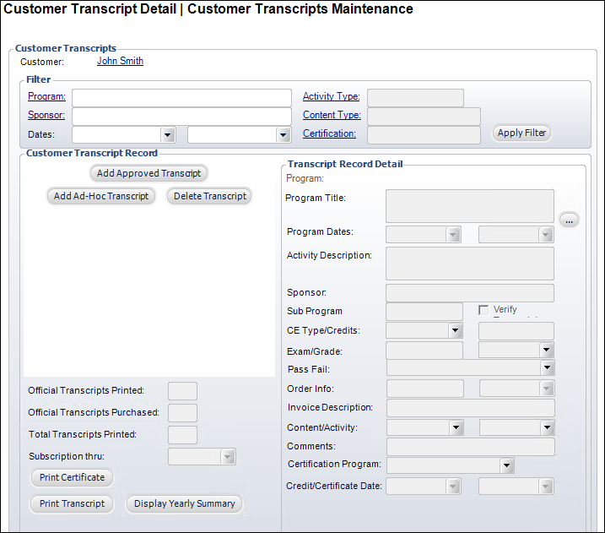Click the Activity Description text area
This screenshot has width=605, height=533.
(x=470, y=264)
